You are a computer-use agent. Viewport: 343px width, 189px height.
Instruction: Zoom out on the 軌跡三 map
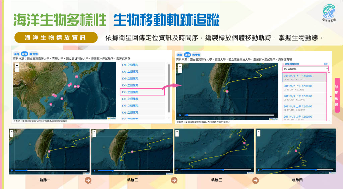coord(177,135)
